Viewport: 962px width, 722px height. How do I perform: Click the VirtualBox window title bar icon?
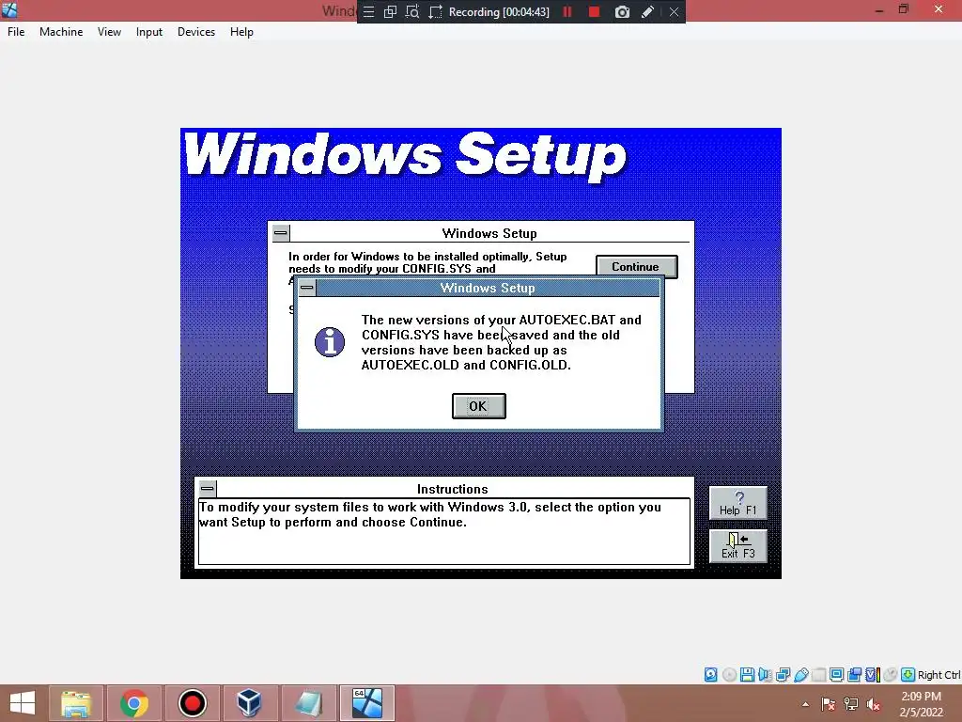[9, 9]
